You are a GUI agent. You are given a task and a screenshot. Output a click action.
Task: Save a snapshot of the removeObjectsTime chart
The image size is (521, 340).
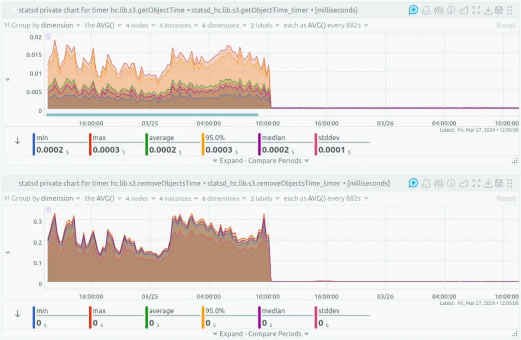[499, 183]
